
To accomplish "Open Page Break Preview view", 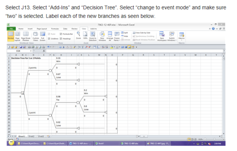I will pyautogui.click(x=26, y=36).
